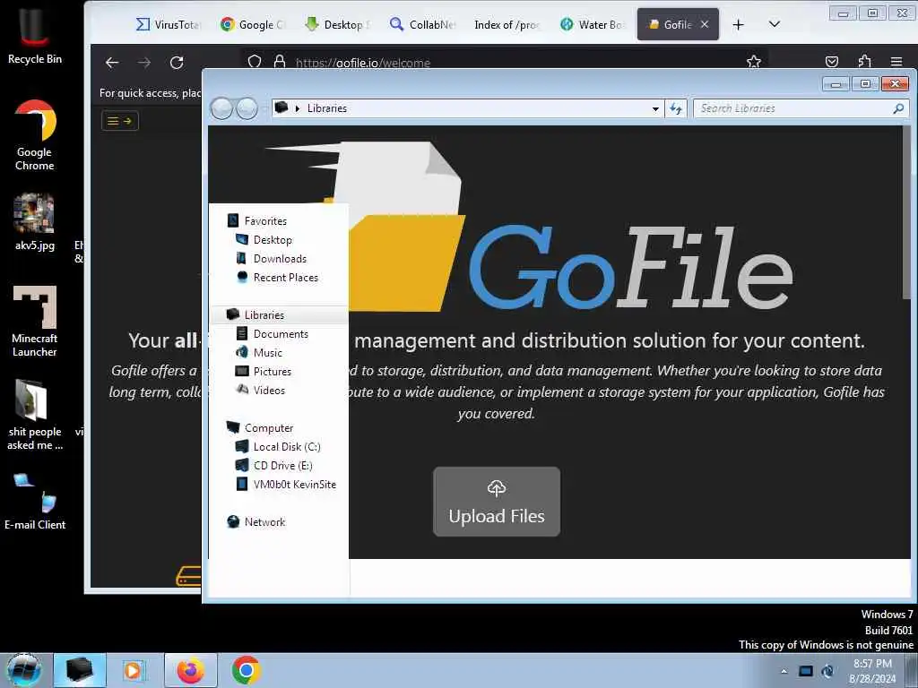Bookmark this page with the star icon
The height and width of the screenshot is (688, 918).
[x=754, y=62]
